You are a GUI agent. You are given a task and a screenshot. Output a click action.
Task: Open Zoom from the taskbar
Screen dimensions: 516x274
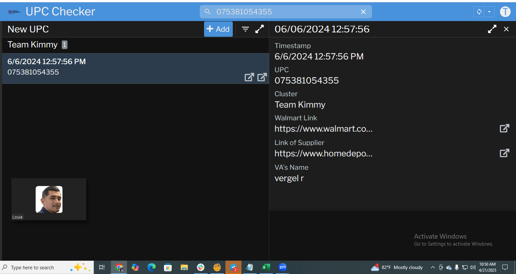pyautogui.click(x=283, y=267)
